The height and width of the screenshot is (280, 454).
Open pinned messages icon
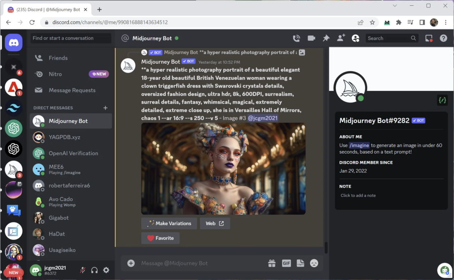pos(326,38)
